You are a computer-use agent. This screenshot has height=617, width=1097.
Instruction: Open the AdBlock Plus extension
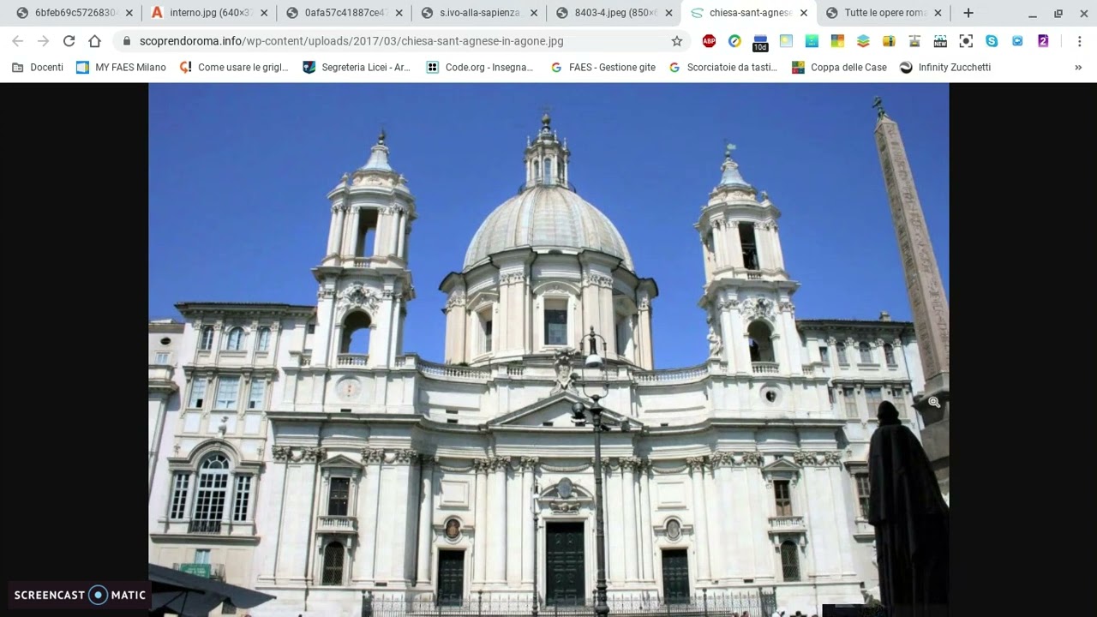pos(709,41)
